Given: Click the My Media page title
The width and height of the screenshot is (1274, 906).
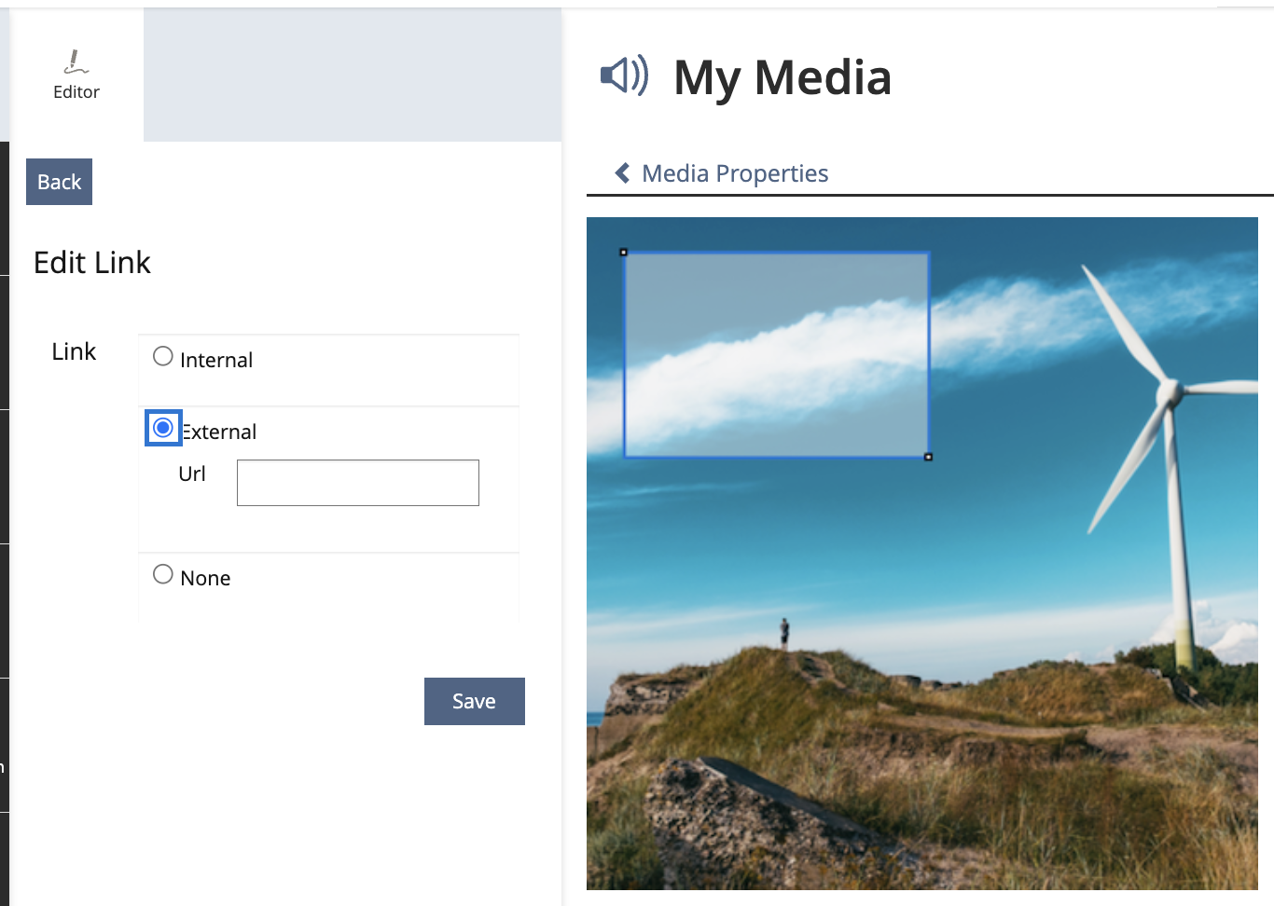Looking at the screenshot, I should [x=782, y=77].
